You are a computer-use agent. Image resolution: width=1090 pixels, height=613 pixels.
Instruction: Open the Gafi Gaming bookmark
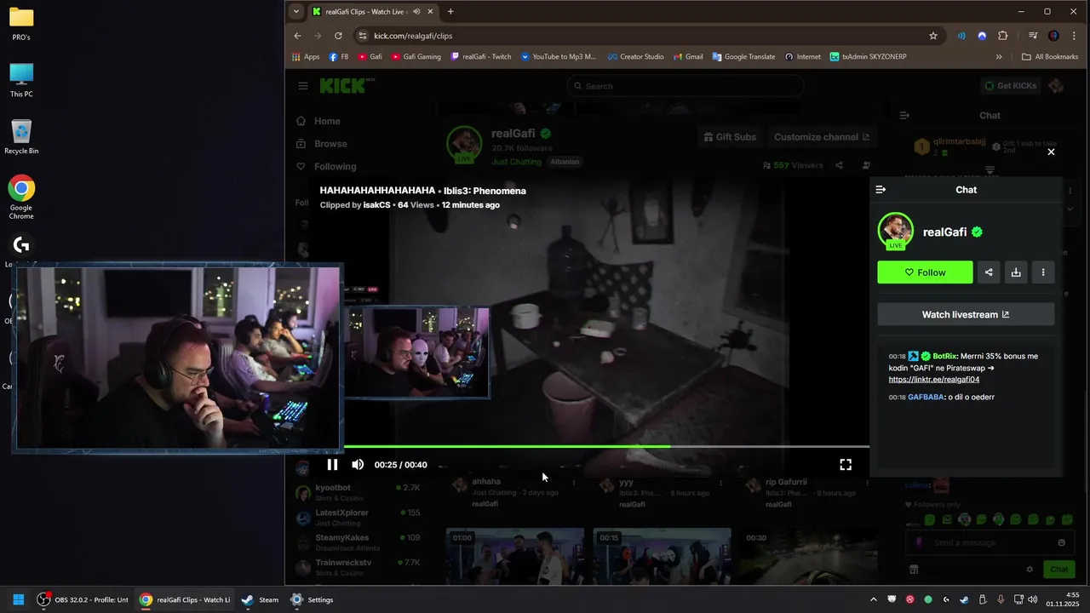(416, 56)
